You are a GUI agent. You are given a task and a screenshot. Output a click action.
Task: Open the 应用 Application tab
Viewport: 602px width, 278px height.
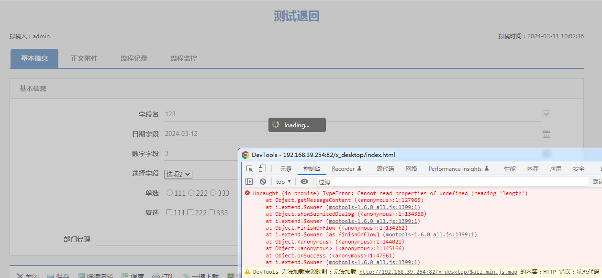tap(556, 169)
